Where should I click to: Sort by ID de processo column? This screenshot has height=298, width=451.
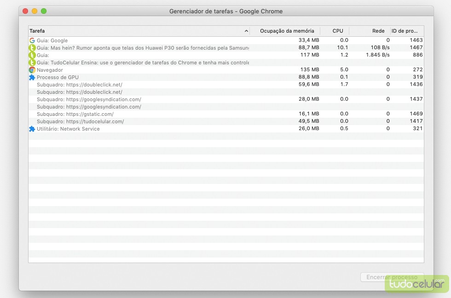[405, 31]
